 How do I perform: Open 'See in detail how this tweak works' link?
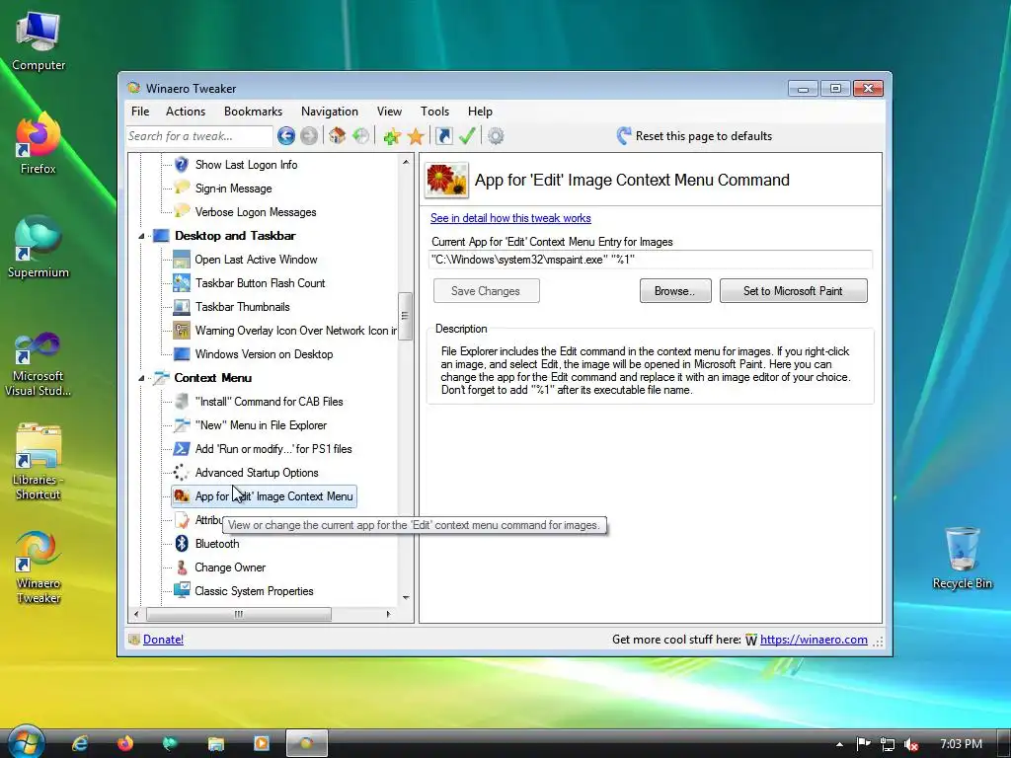pos(510,218)
